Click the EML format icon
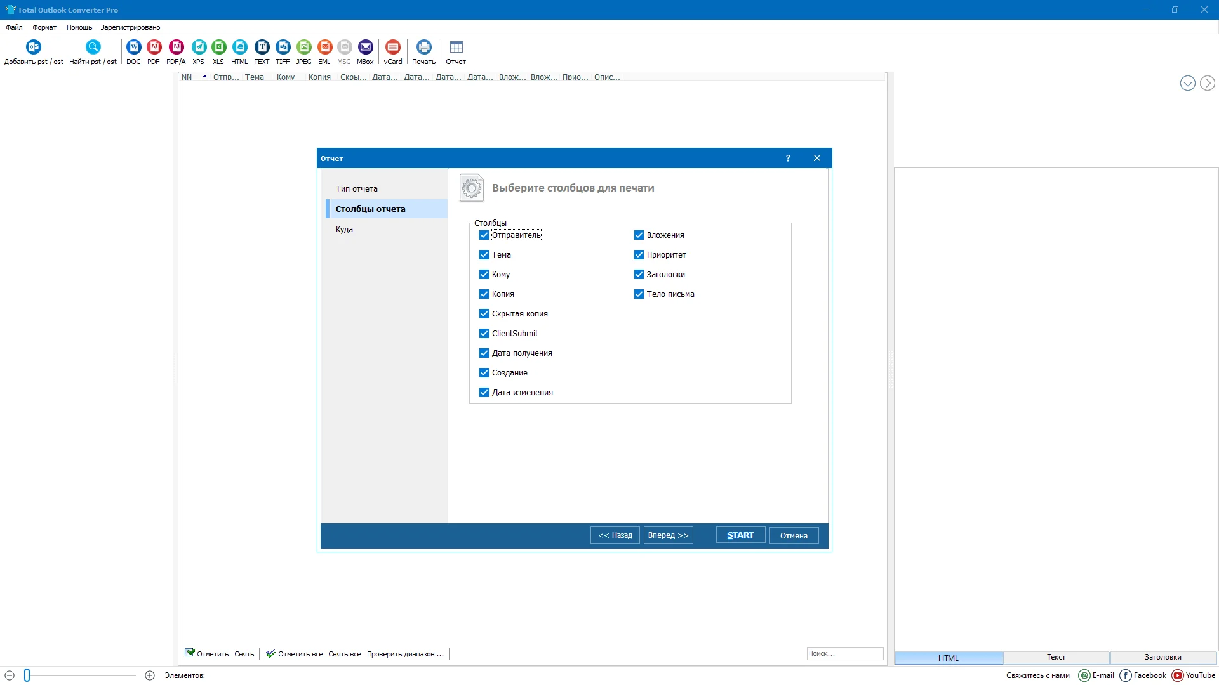Screen dimensions: 1219x685 tap(324, 47)
